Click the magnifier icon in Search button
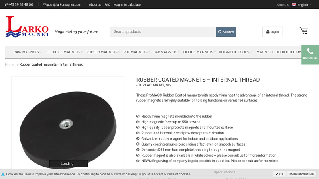 click(x=220, y=32)
